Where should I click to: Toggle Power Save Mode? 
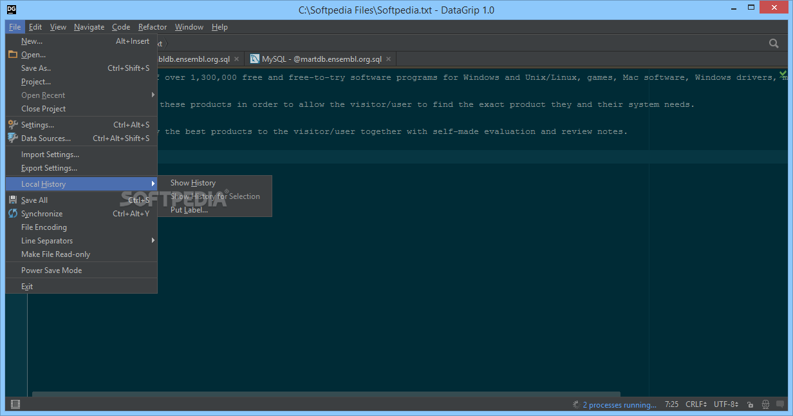coord(81,270)
